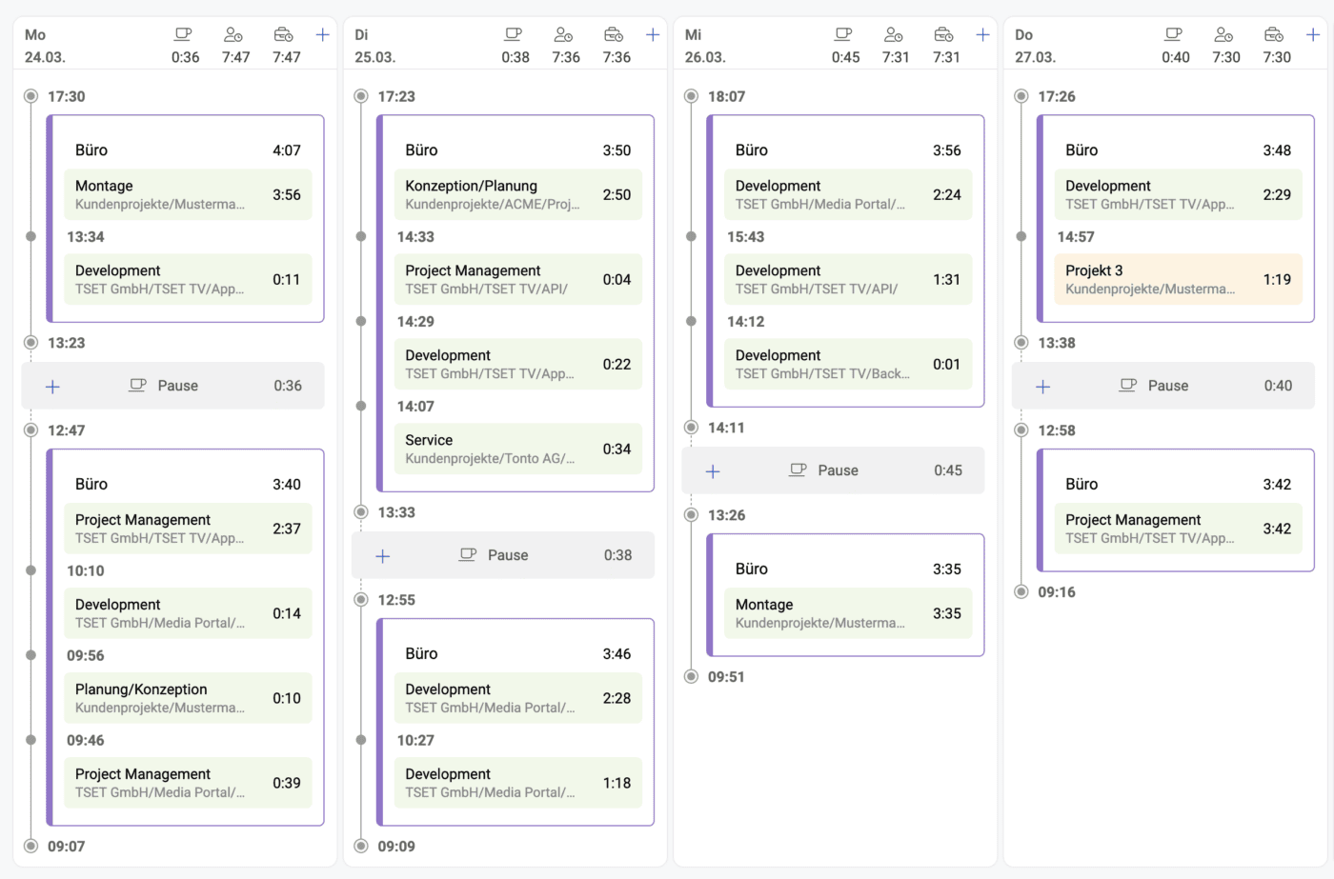Click the 17:30 timeline marker on Monday

pyautogui.click(x=31, y=96)
